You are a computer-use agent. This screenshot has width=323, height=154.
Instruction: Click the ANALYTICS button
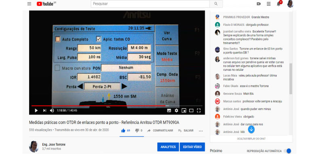[168, 147]
